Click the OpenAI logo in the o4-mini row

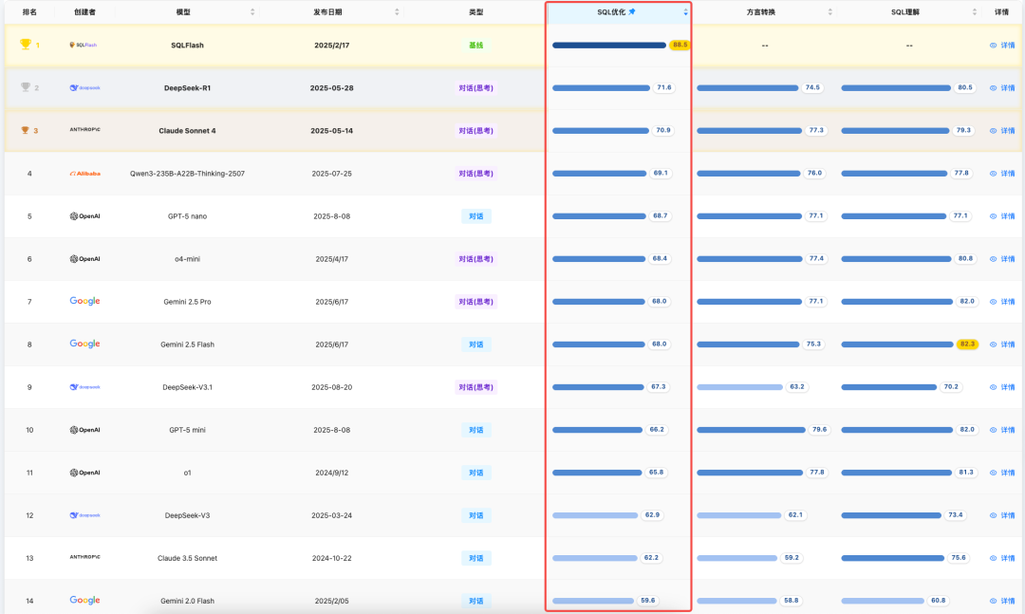pyautogui.click(x=85, y=259)
